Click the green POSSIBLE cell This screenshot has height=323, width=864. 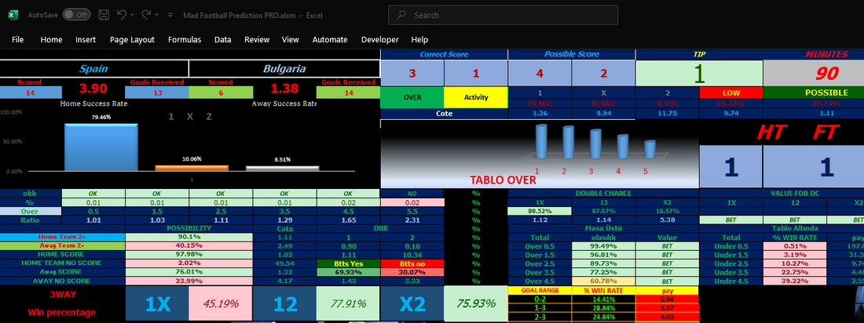[813, 93]
